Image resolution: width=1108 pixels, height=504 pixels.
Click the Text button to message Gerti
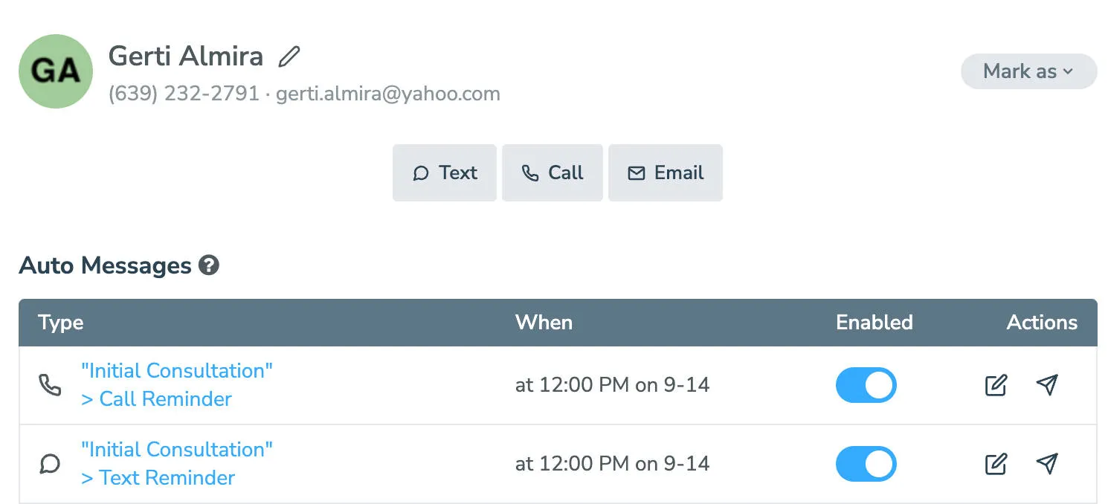tap(444, 172)
